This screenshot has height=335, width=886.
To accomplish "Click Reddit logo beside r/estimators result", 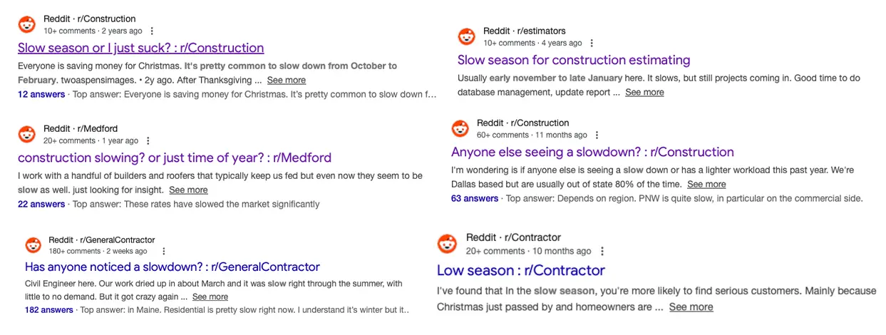I will pos(466,36).
